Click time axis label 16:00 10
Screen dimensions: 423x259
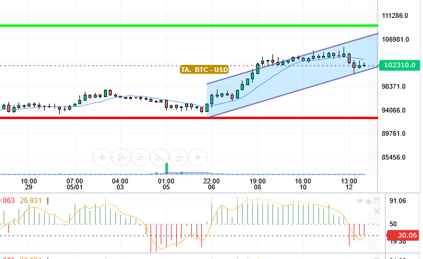303,184
